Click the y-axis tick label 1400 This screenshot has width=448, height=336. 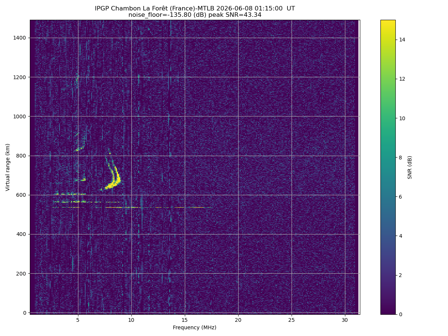tap(21, 38)
